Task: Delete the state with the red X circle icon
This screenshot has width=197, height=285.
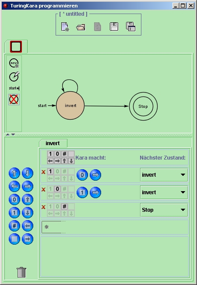Action: tap(14, 100)
